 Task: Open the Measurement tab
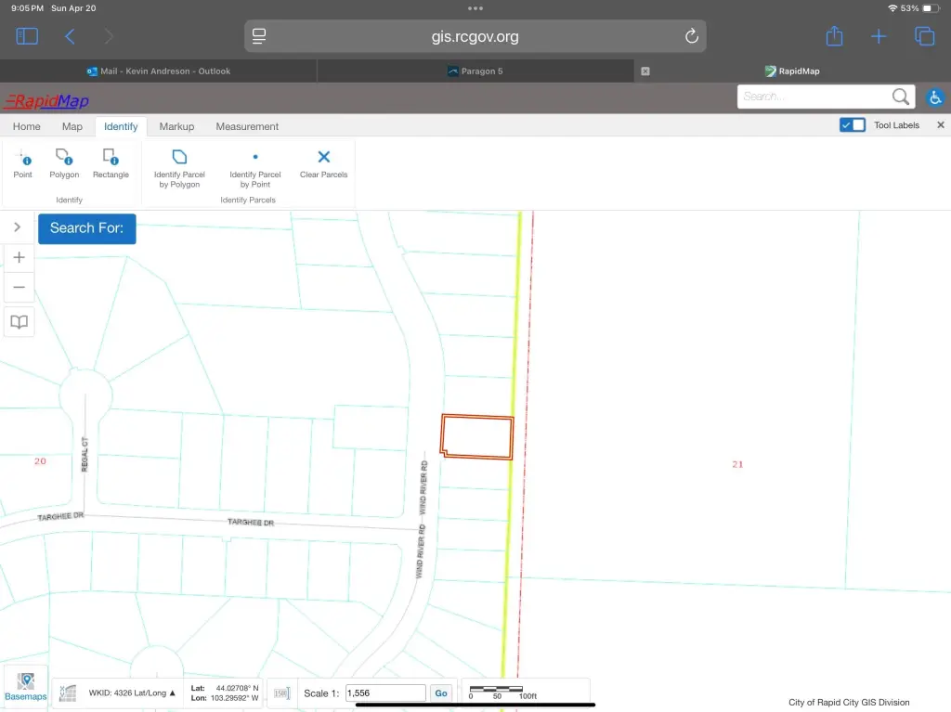tap(247, 126)
